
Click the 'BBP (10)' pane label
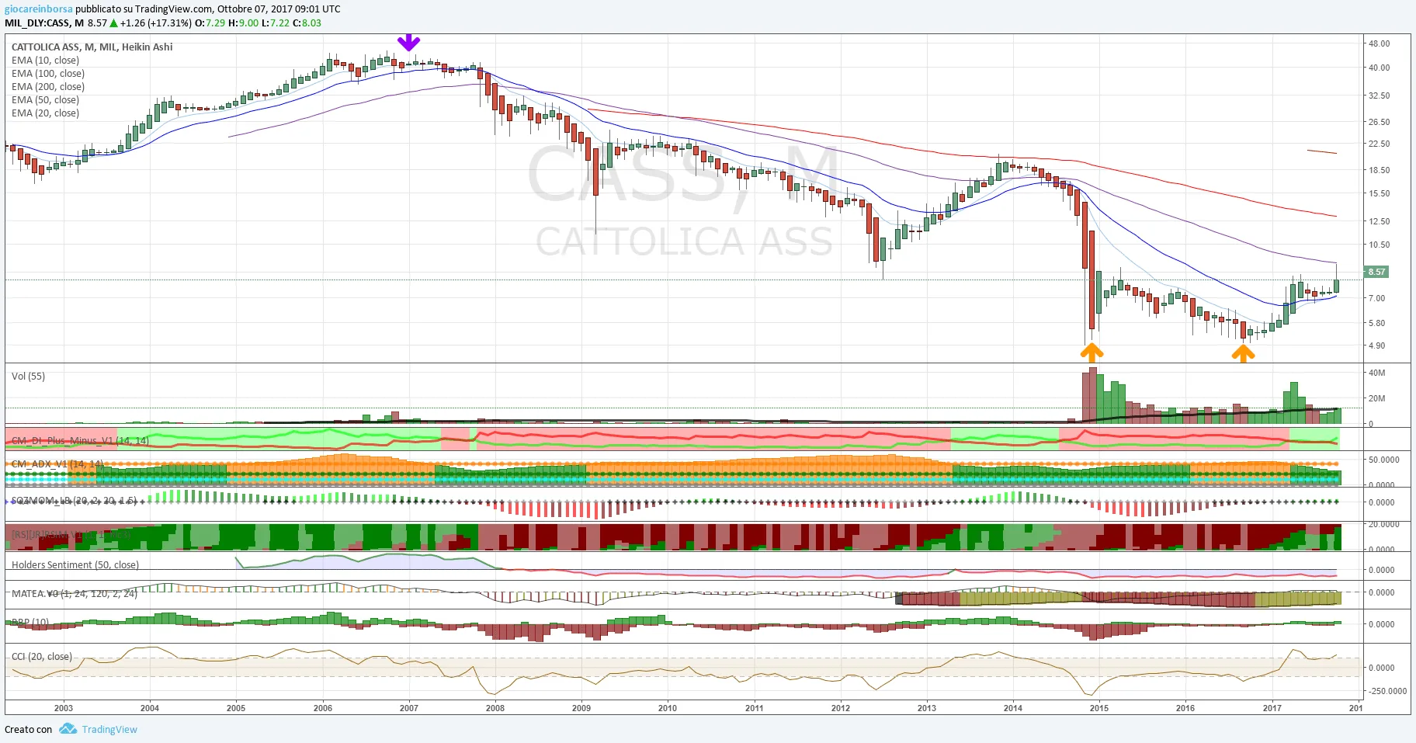click(x=30, y=623)
